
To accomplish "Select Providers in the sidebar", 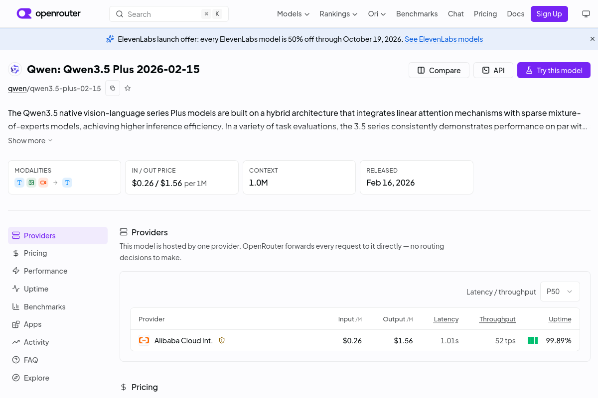I will (x=58, y=235).
